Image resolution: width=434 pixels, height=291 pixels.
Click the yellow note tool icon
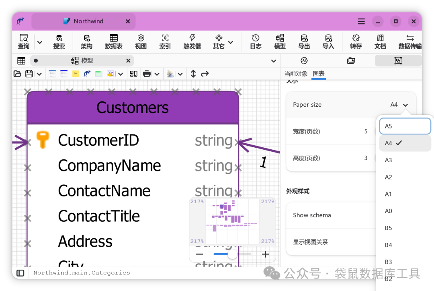click(75, 74)
